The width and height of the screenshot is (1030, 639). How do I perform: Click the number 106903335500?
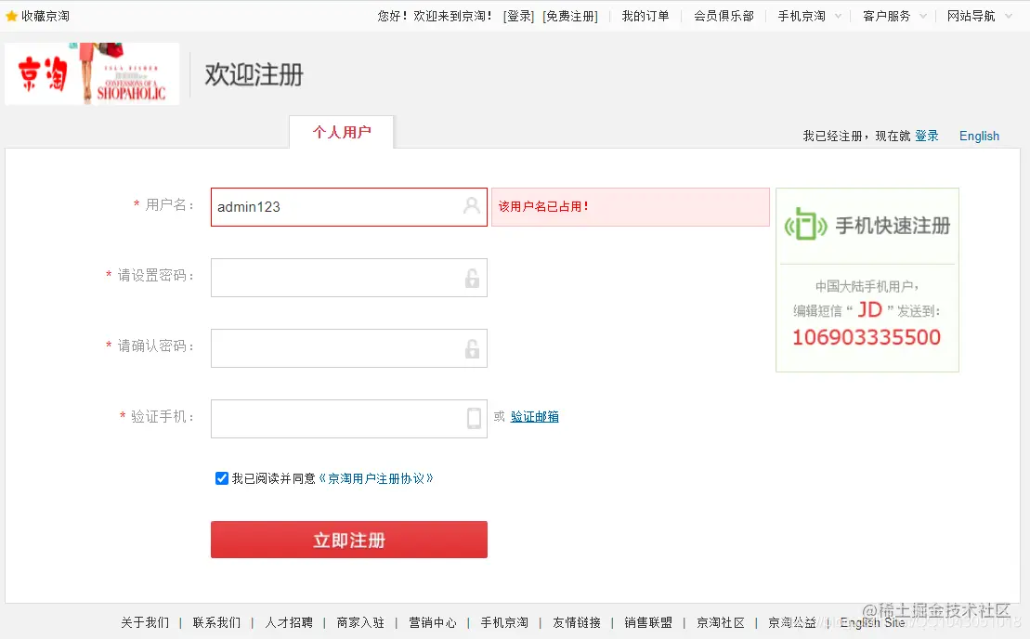click(x=867, y=337)
